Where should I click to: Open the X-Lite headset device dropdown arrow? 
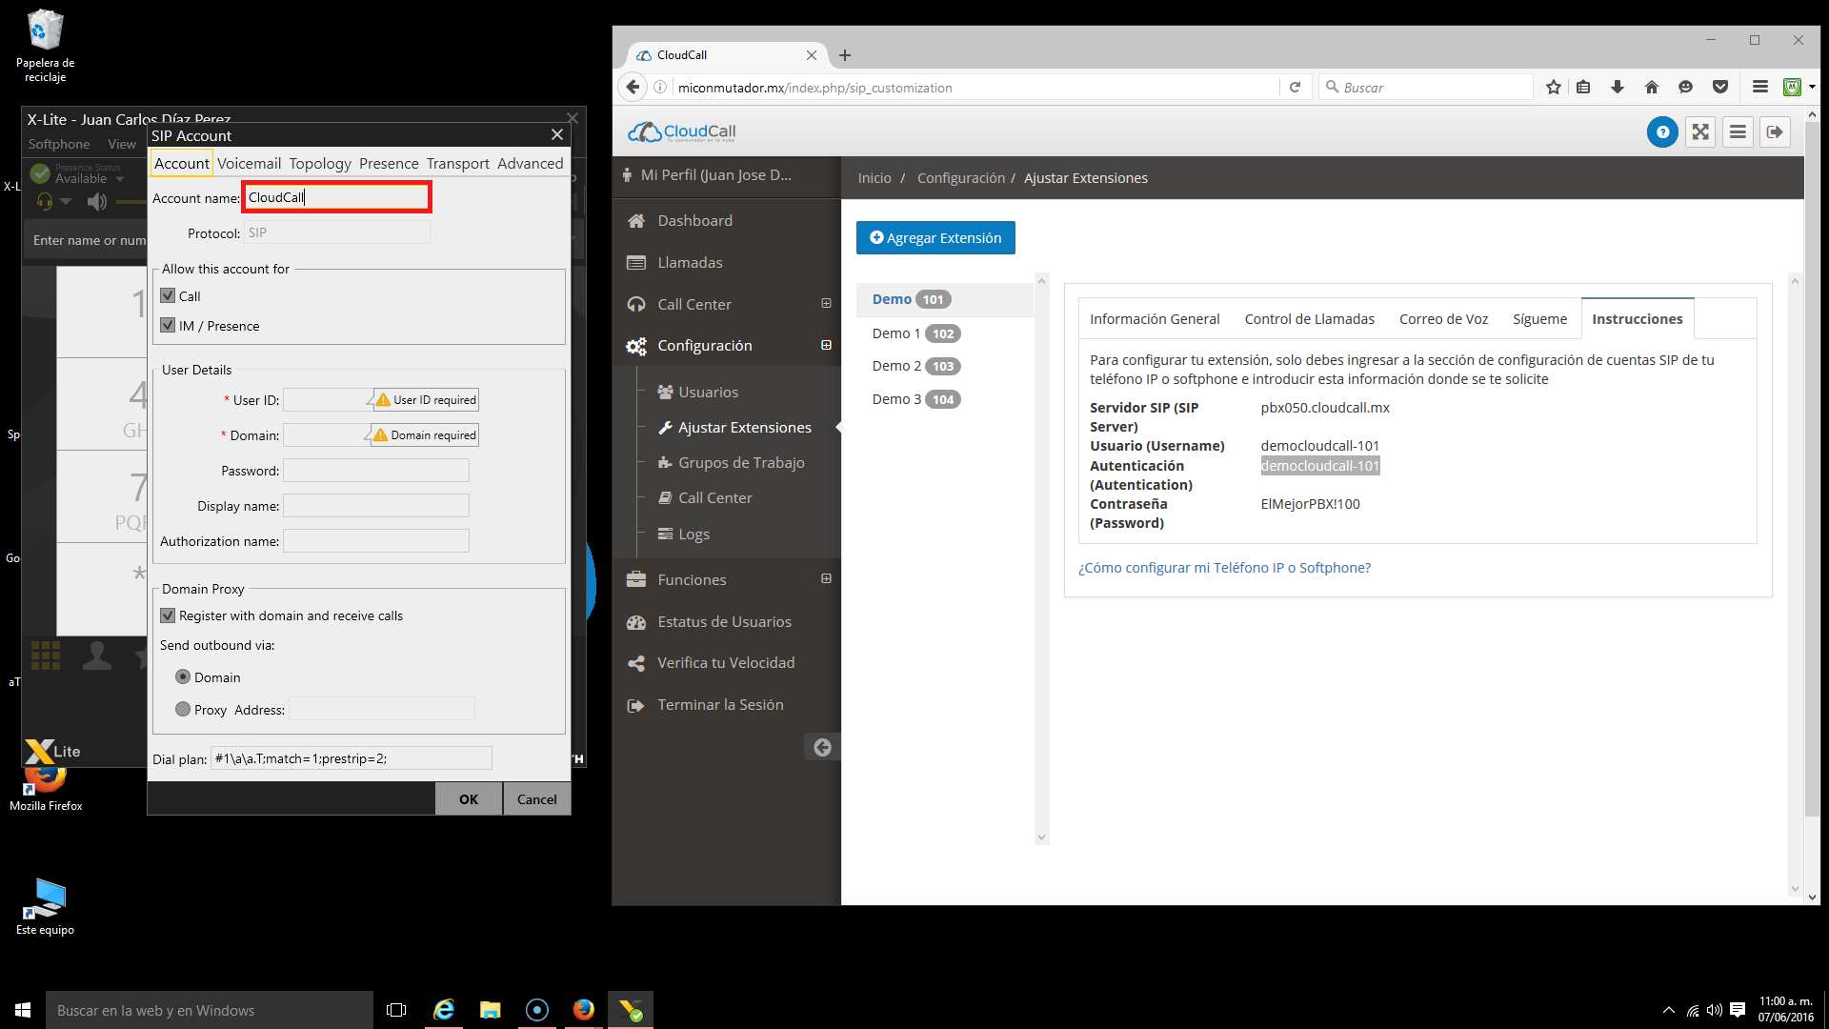[x=66, y=201]
